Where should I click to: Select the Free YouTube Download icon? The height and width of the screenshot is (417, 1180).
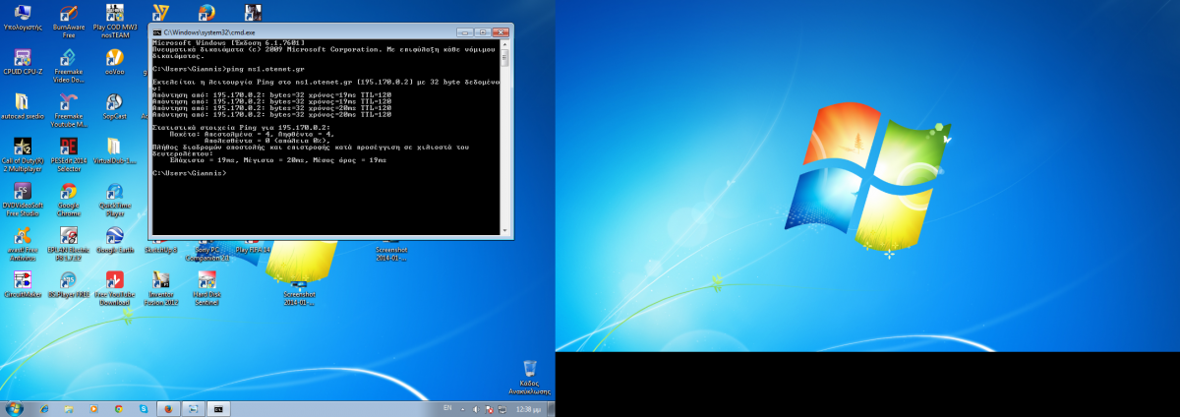click(x=114, y=280)
